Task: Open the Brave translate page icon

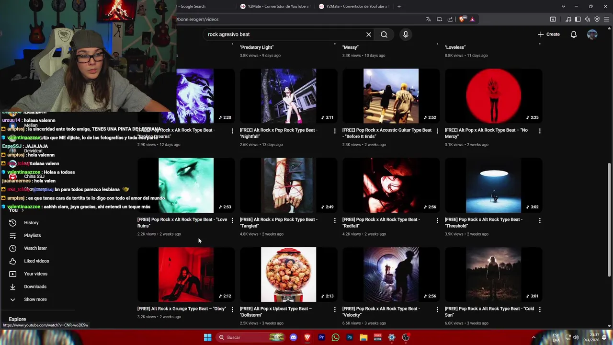Action: pos(428,19)
